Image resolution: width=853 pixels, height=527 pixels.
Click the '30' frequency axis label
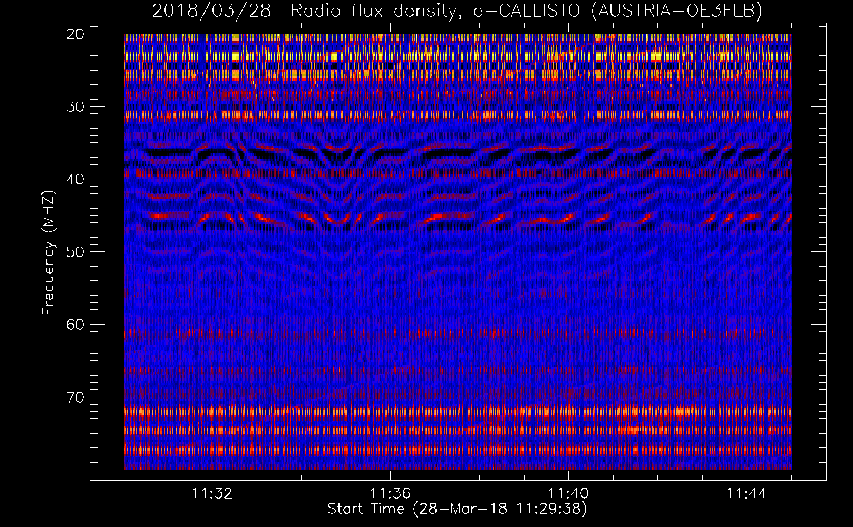75,107
